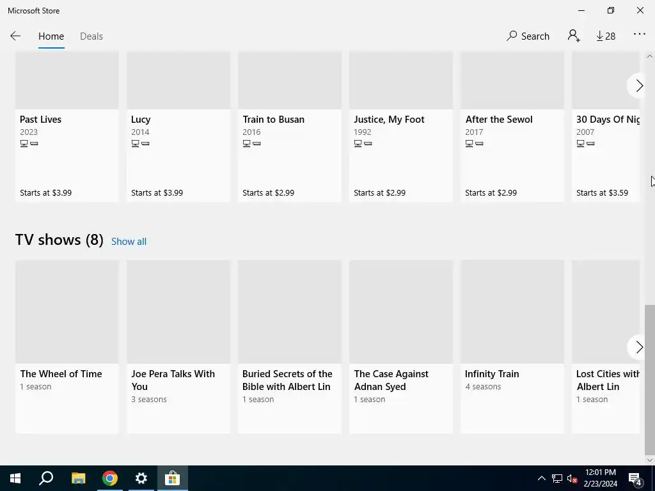Open the Lucy movie poster

(178, 80)
